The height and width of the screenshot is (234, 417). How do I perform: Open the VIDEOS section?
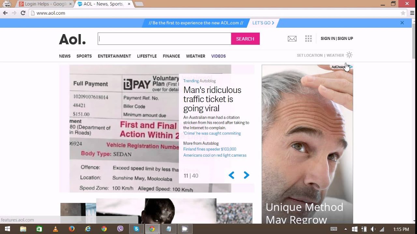pos(219,56)
